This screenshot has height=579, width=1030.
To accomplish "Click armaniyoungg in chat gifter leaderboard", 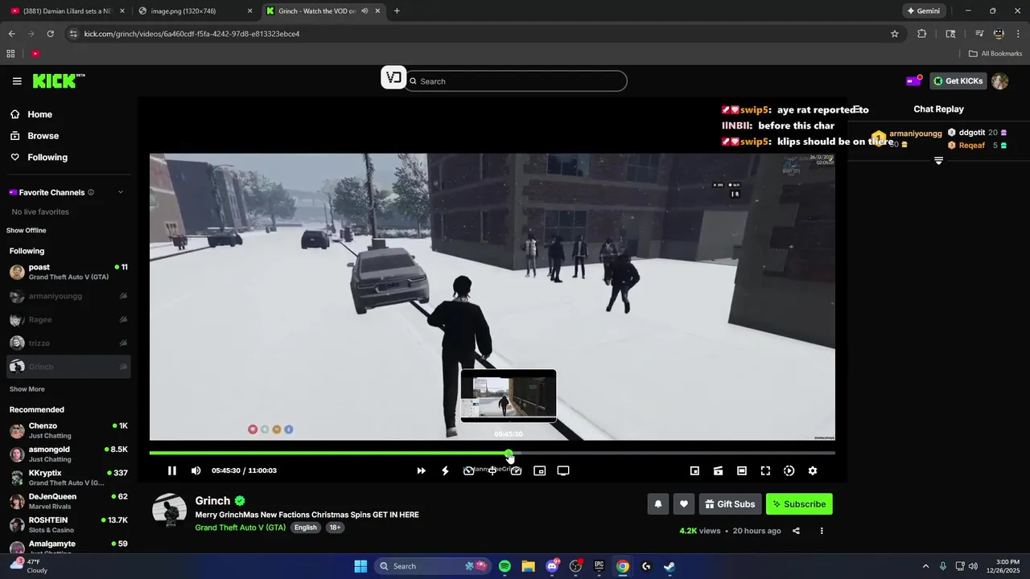I will click(915, 133).
